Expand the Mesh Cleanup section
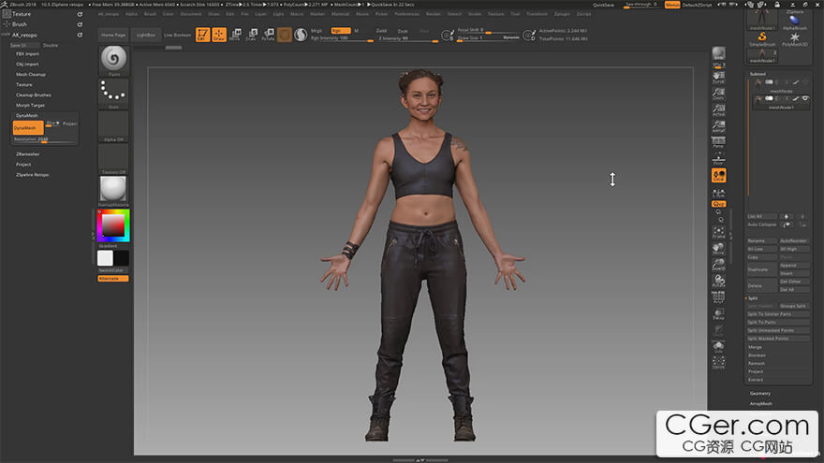The image size is (824, 463). [31, 75]
